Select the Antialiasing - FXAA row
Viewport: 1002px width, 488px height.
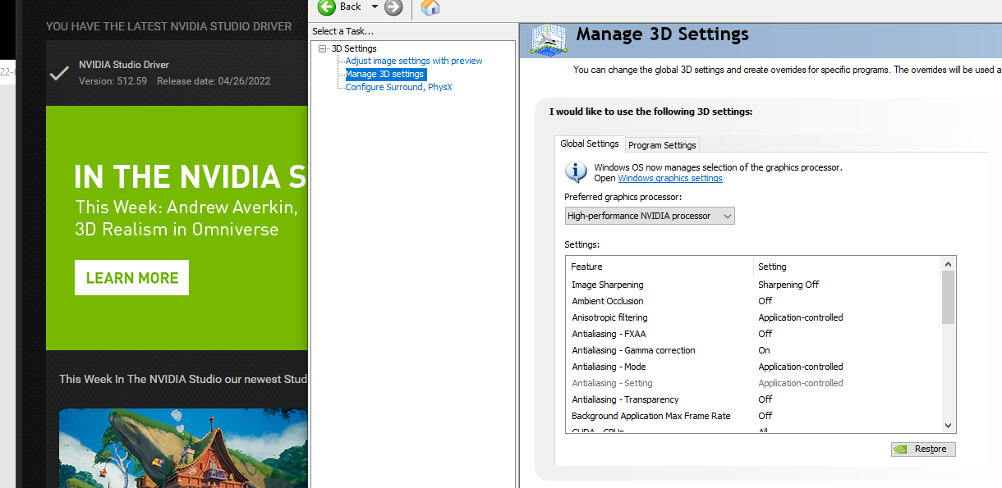(753, 334)
